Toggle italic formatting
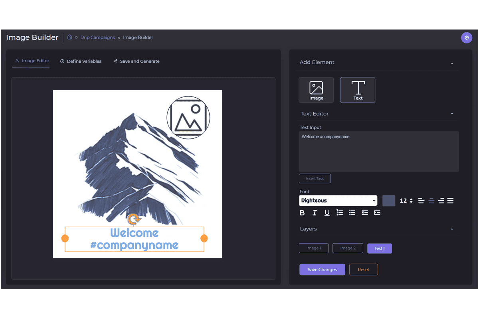Image resolution: width=479 pixels, height=319 pixels. pyautogui.click(x=315, y=213)
